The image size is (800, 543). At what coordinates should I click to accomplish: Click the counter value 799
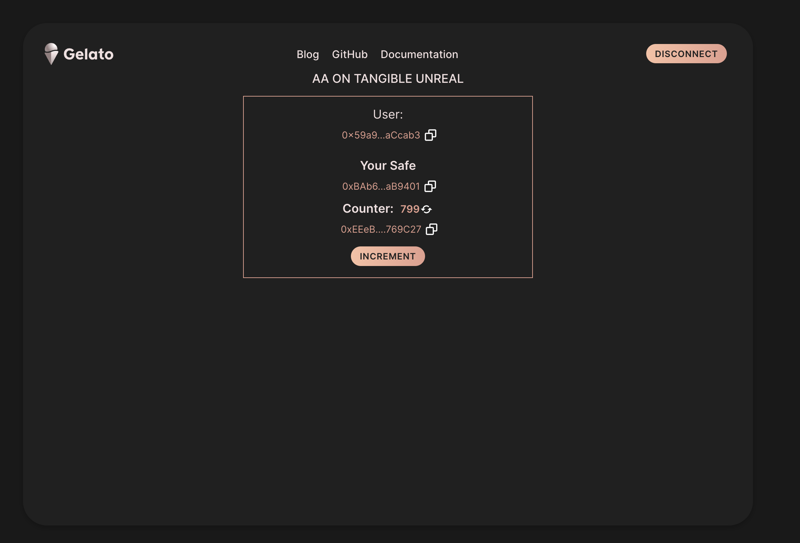[x=409, y=209]
